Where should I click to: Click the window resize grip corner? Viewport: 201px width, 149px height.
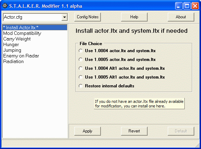(197, 145)
